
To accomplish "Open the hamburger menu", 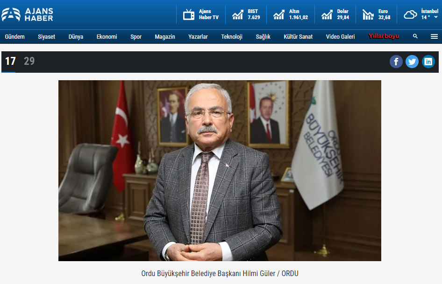I will tap(434, 36).
